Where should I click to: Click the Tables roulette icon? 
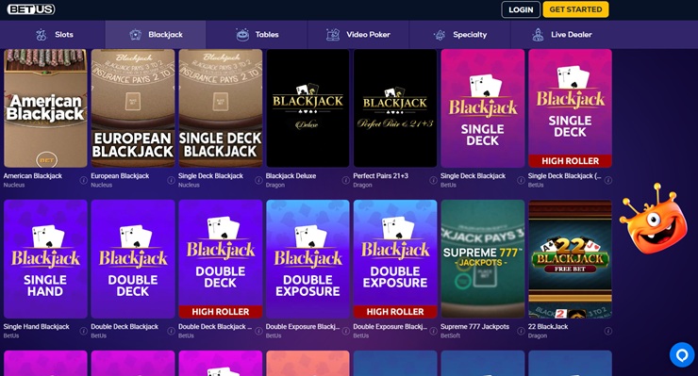242,35
